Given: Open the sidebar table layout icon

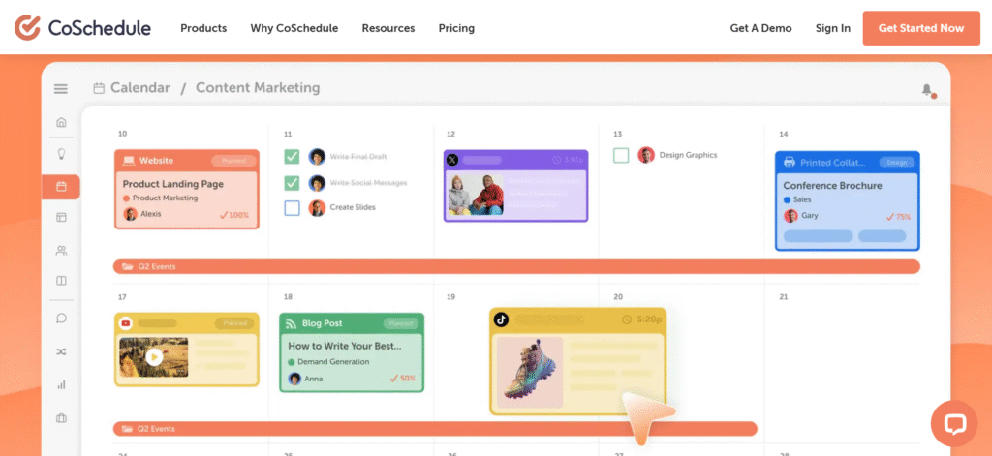Looking at the screenshot, I should tap(61, 218).
